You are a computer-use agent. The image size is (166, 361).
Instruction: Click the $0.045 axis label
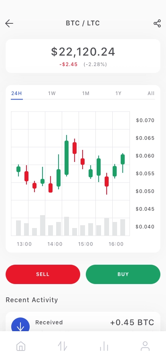point(145,209)
